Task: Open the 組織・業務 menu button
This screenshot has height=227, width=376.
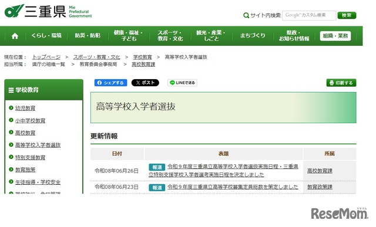Action: pos(335,36)
